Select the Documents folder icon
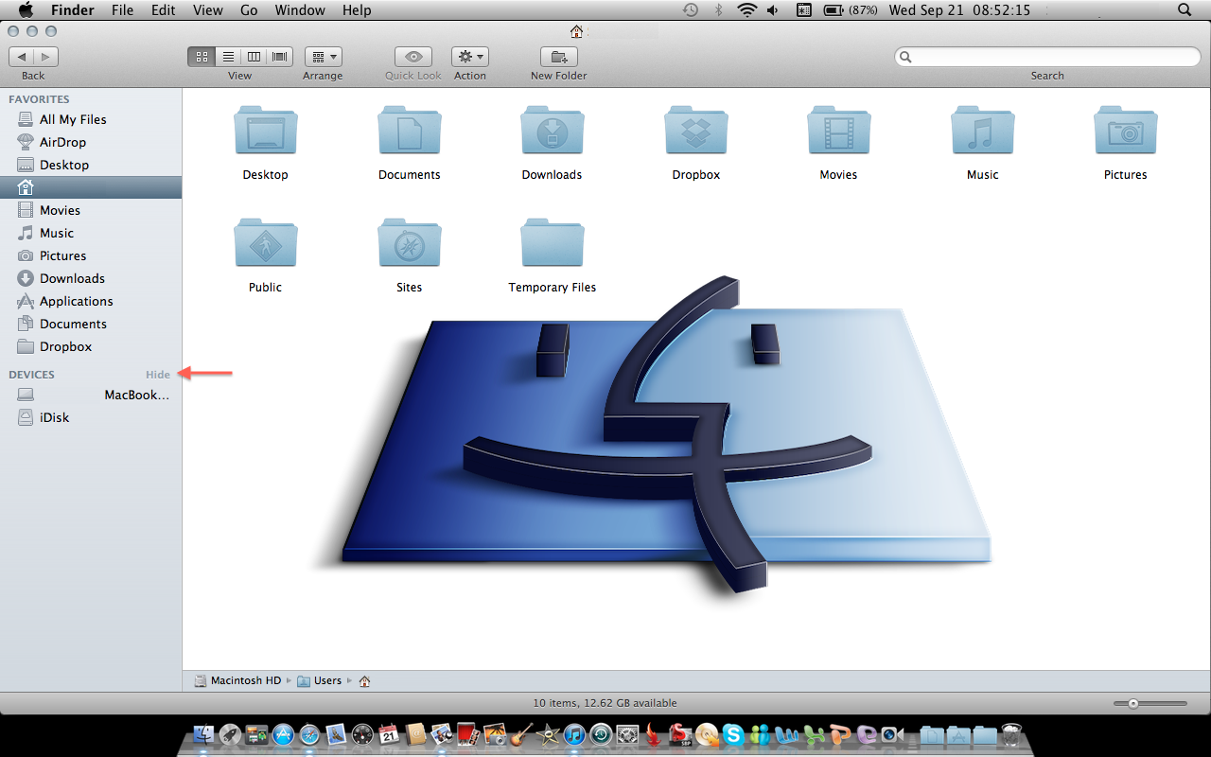 coord(410,131)
